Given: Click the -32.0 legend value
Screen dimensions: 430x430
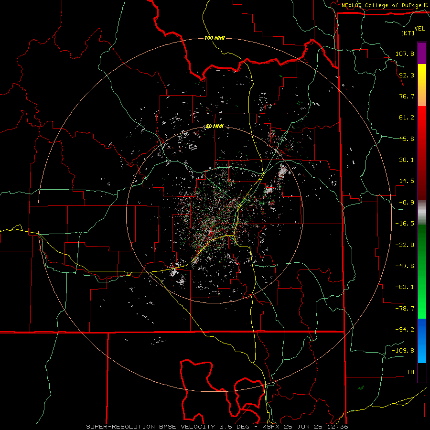Looking at the screenshot, I should click(x=405, y=245).
